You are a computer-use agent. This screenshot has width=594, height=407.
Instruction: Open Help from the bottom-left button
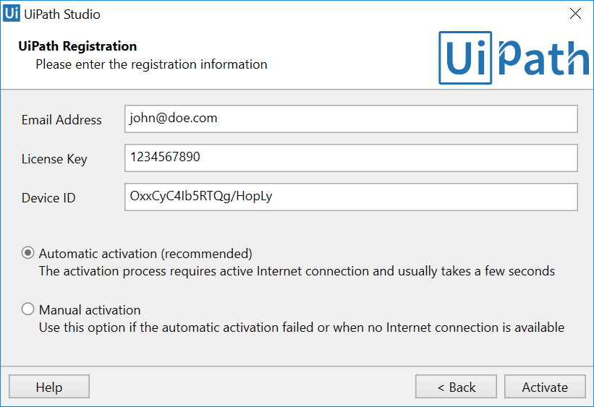(49, 387)
